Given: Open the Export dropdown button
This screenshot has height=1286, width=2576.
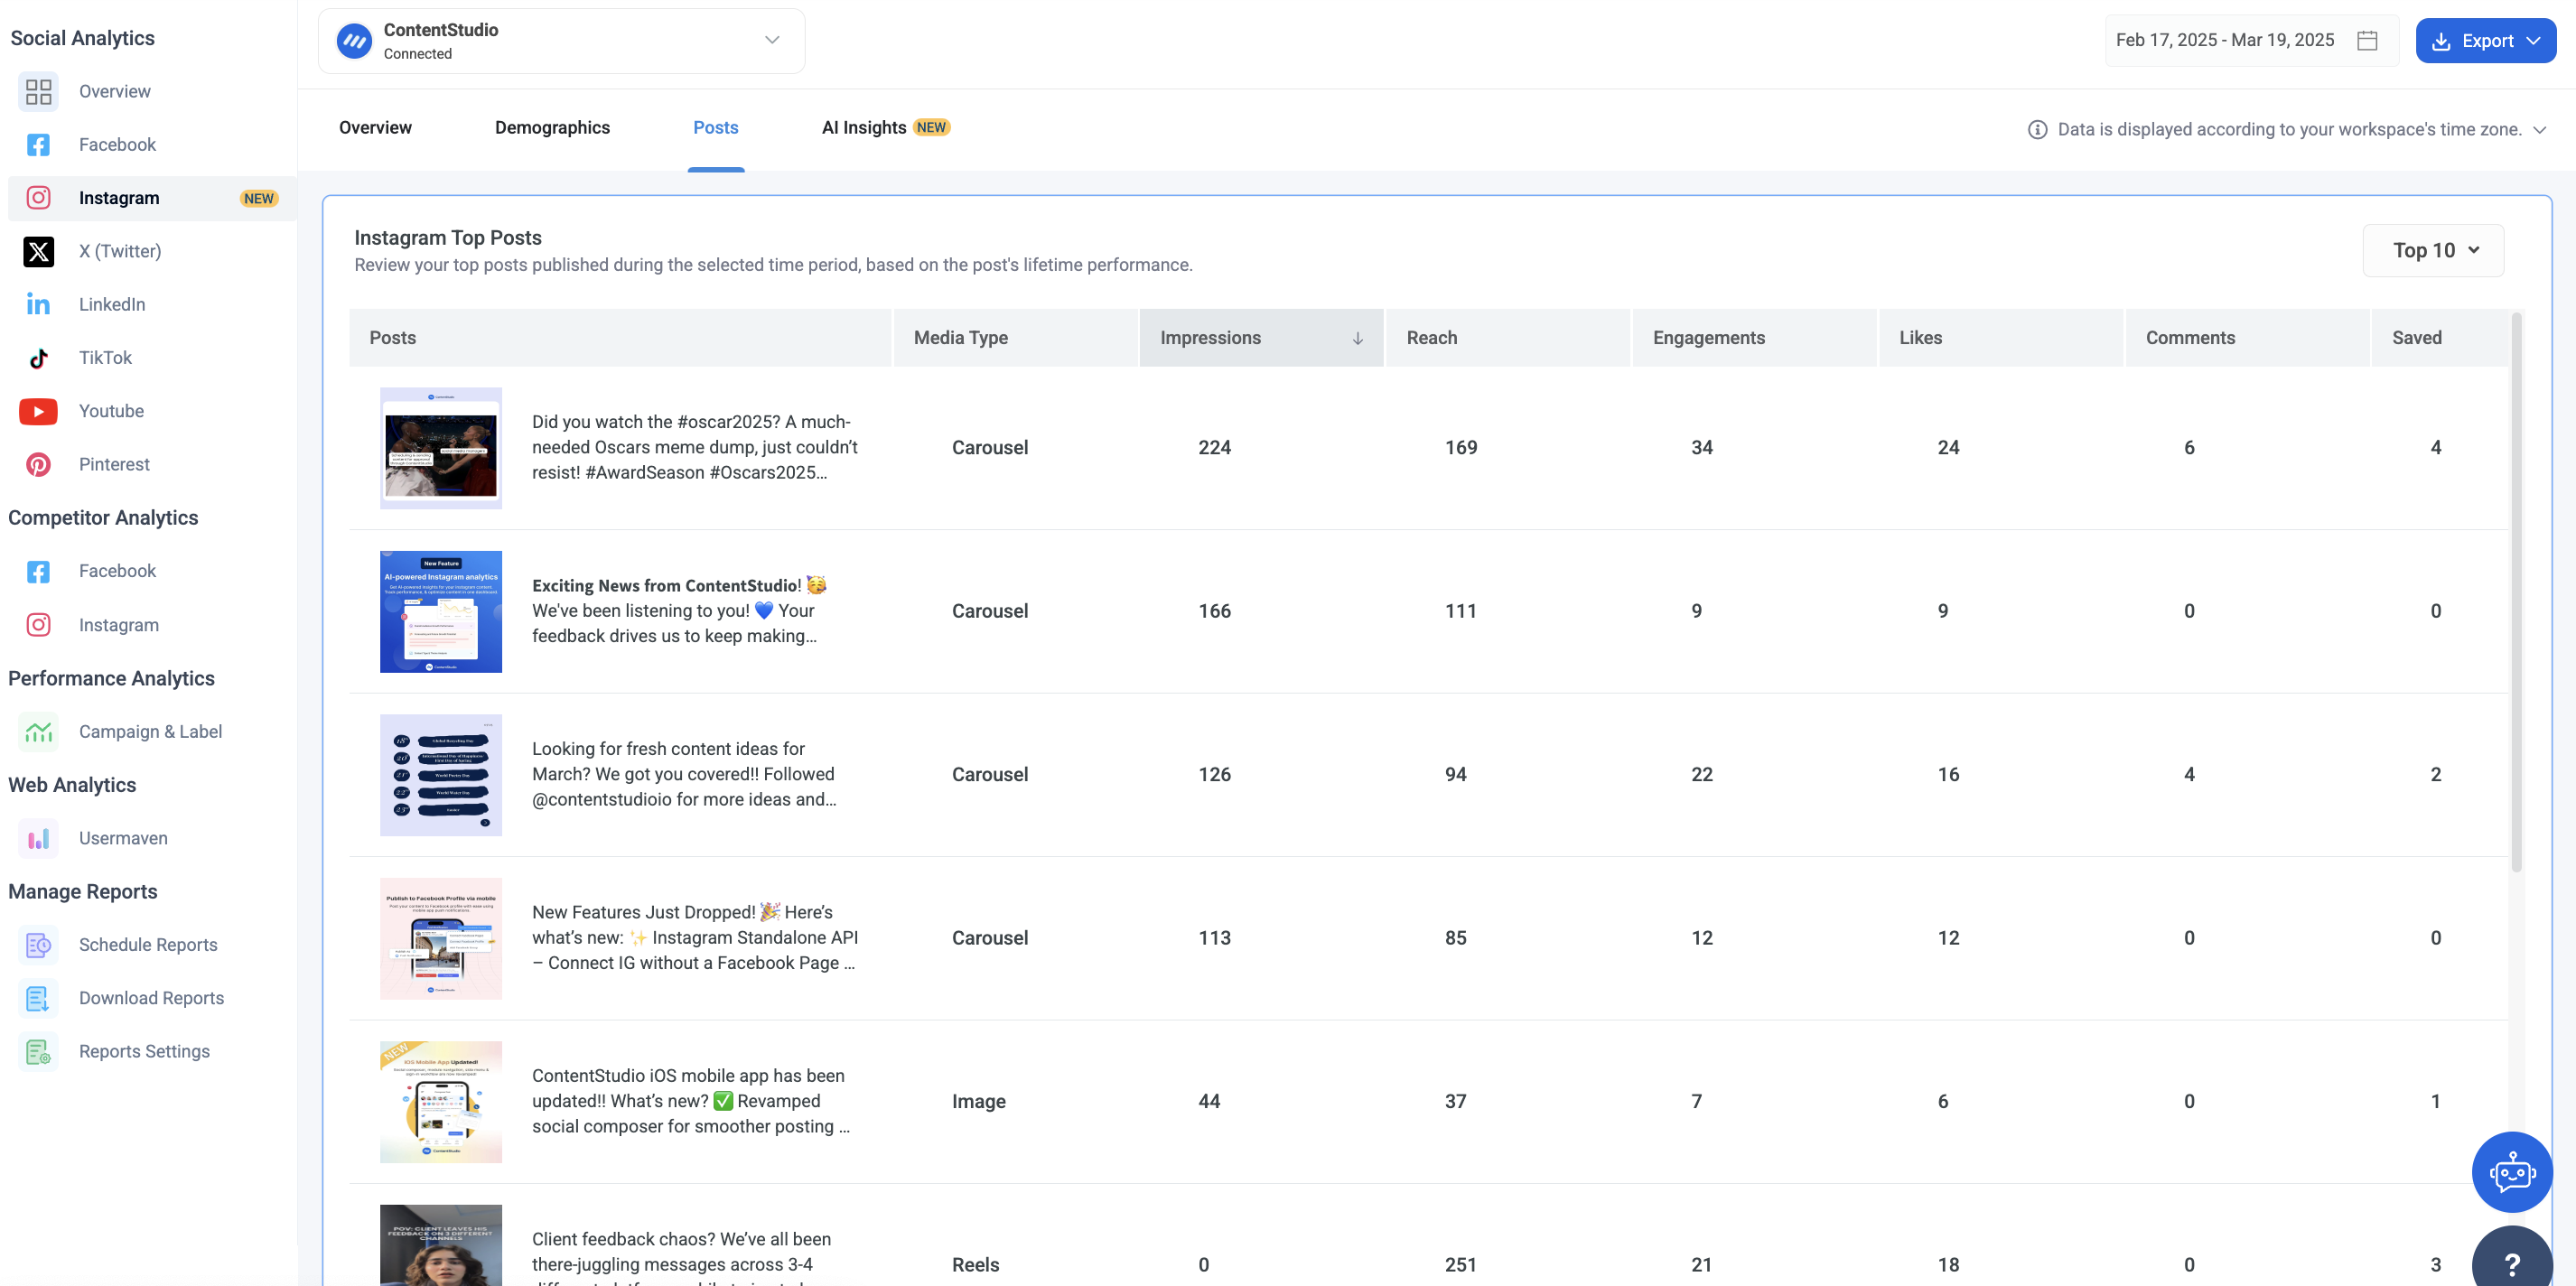Looking at the screenshot, I should (x=2486, y=40).
